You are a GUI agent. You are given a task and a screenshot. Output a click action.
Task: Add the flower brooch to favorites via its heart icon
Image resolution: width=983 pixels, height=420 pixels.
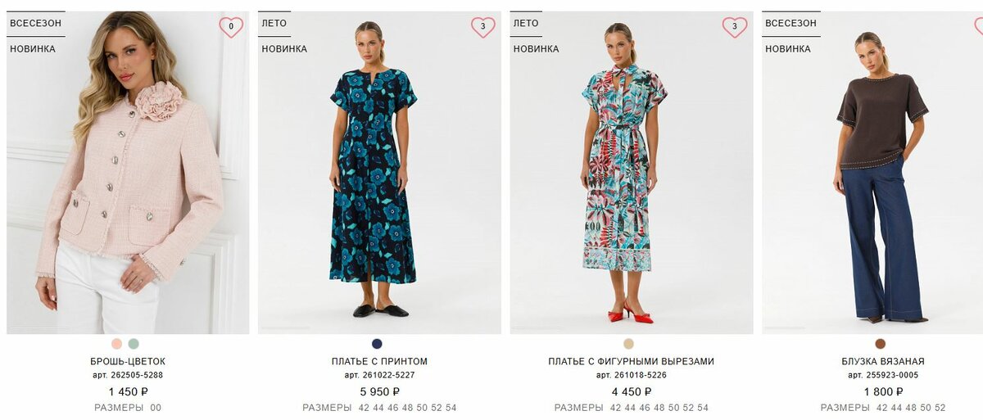(231, 27)
